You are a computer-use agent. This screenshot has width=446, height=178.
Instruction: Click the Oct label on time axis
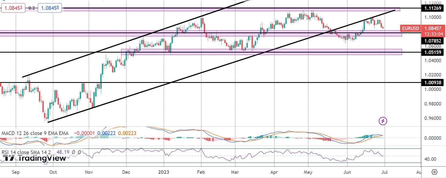coord(53,172)
